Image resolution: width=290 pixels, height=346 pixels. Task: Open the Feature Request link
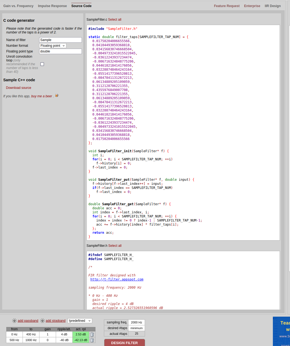(x=227, y=6)
